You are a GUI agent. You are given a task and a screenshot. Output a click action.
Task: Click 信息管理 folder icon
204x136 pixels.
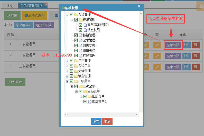(x=76, y=76)
